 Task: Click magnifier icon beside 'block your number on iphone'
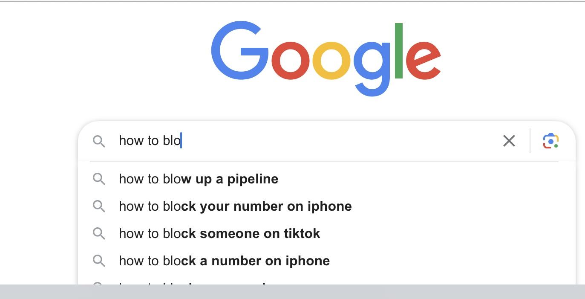[99, 206]
